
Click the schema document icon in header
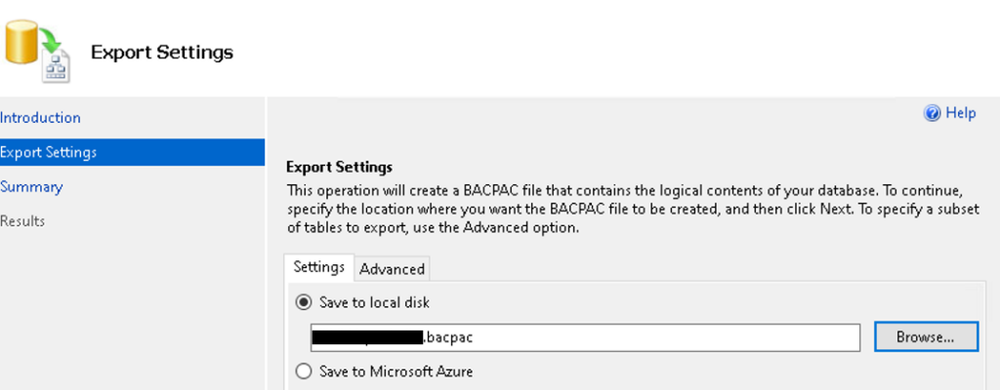coord(56,67)
